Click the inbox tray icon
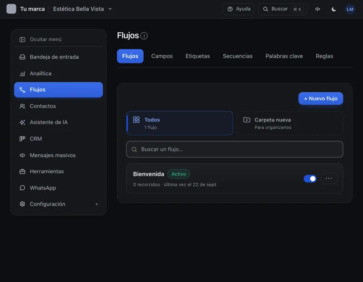This screenshot has height=282, width=363. 22,57
